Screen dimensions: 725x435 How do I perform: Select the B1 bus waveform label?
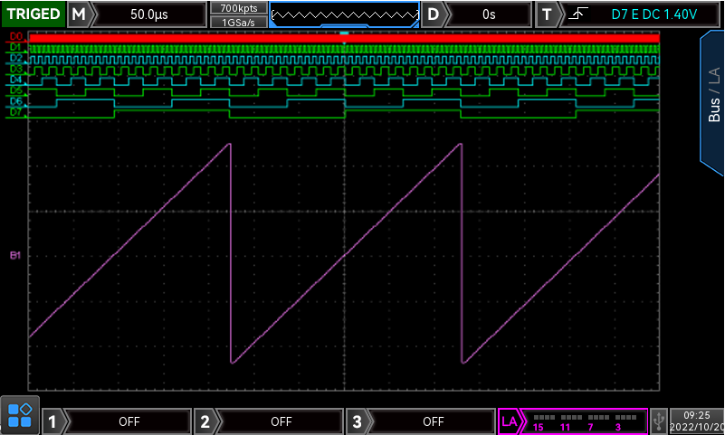tap(15, 256)
